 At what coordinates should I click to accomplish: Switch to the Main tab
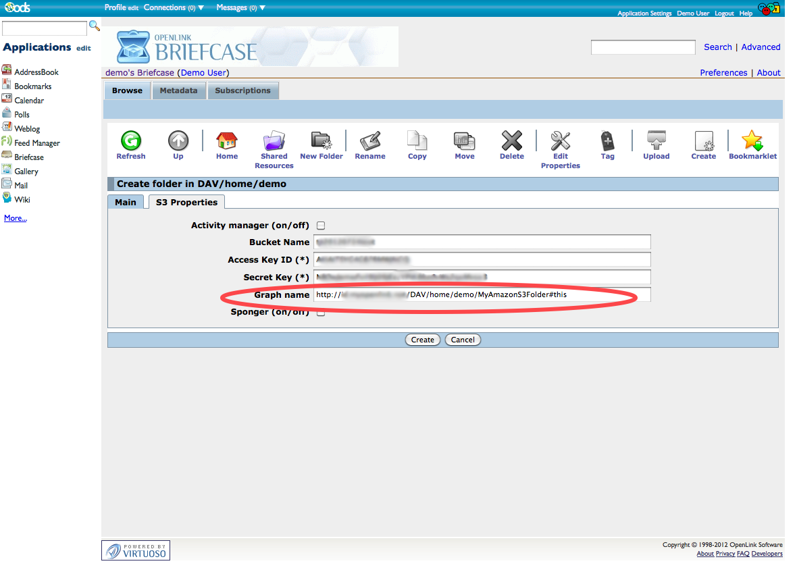[126, 202]
